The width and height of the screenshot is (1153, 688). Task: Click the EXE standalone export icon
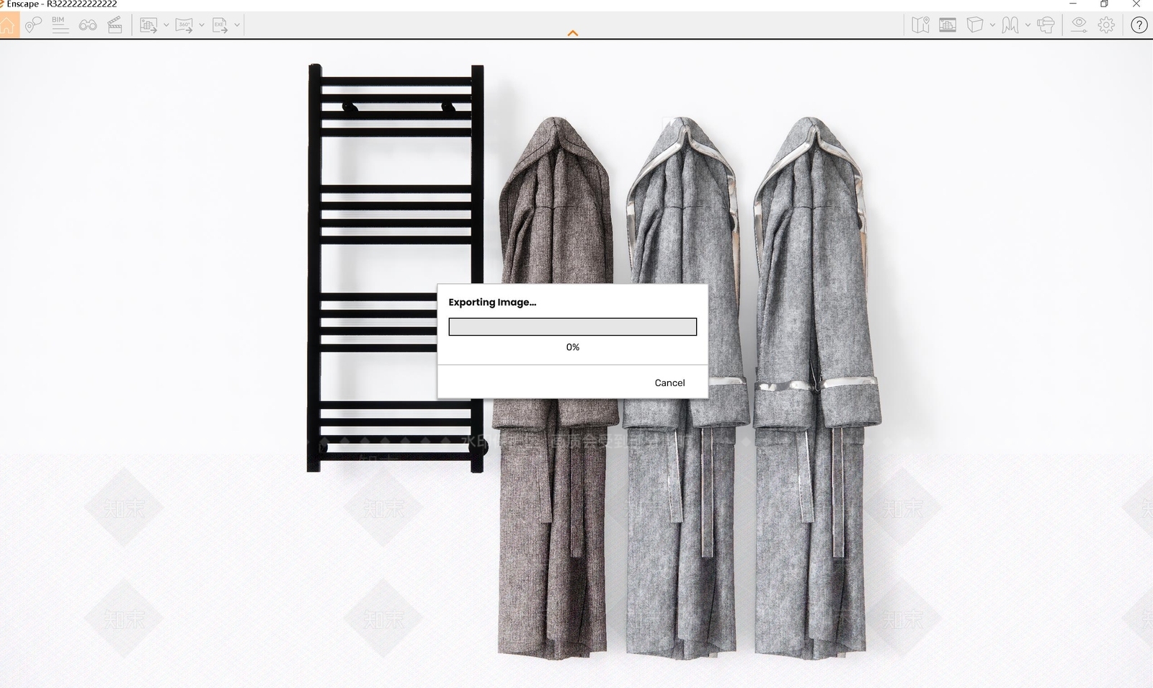tap(220, 25)
